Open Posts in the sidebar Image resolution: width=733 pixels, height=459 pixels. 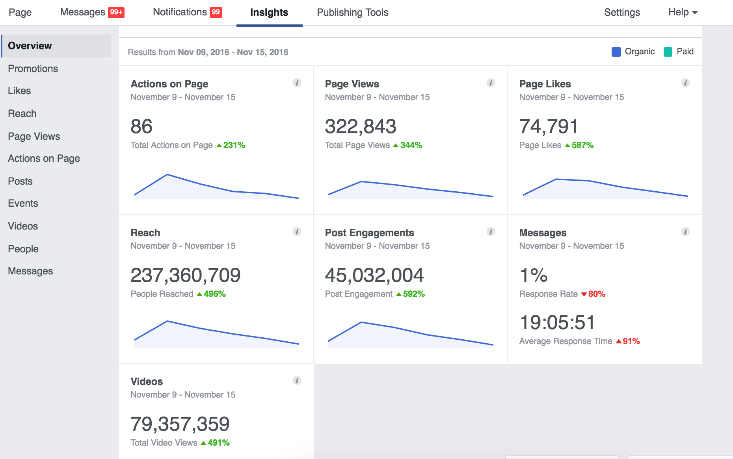20,181
